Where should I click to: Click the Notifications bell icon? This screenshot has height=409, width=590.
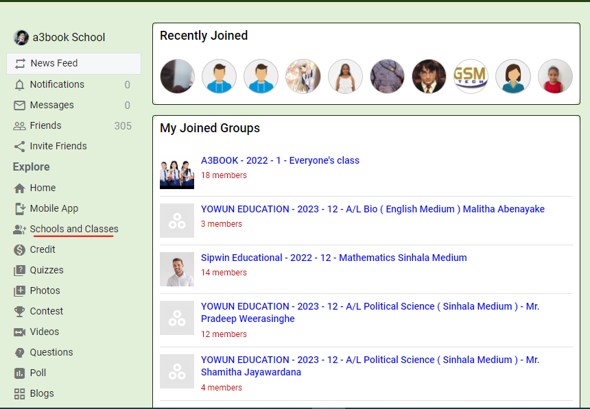[x=19, y=84]
